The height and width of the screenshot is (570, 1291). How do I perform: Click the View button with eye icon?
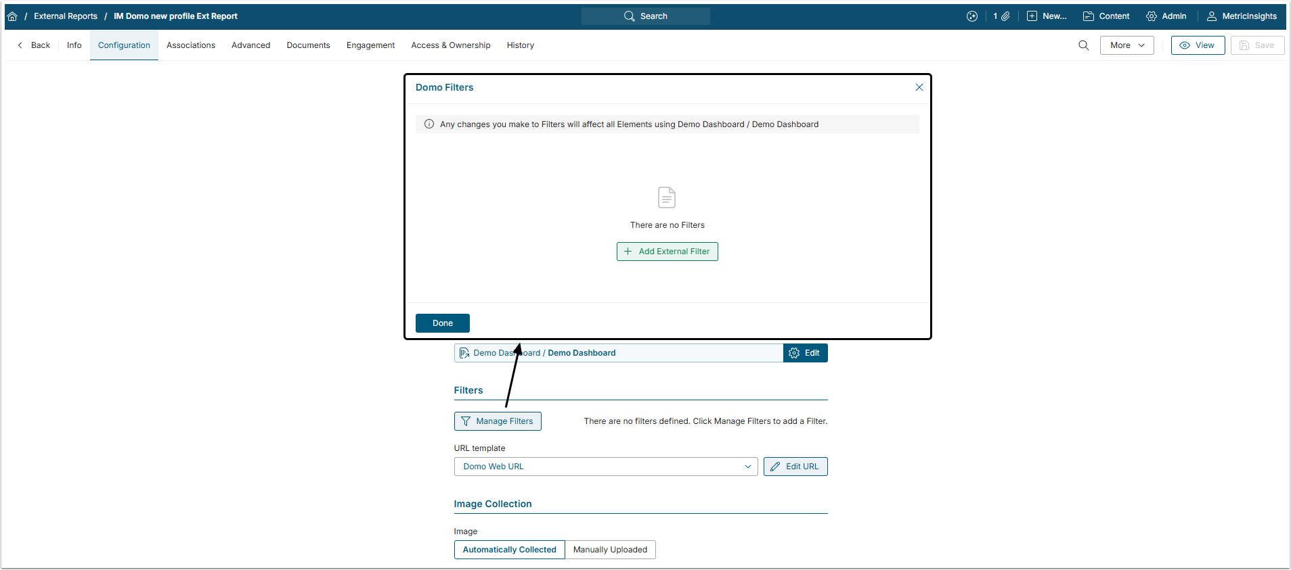(1198, 45)
